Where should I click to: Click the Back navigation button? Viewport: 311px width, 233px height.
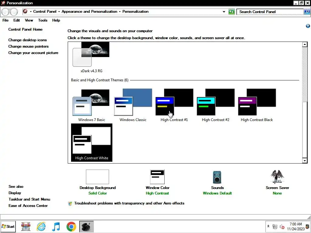pos(5,12)
